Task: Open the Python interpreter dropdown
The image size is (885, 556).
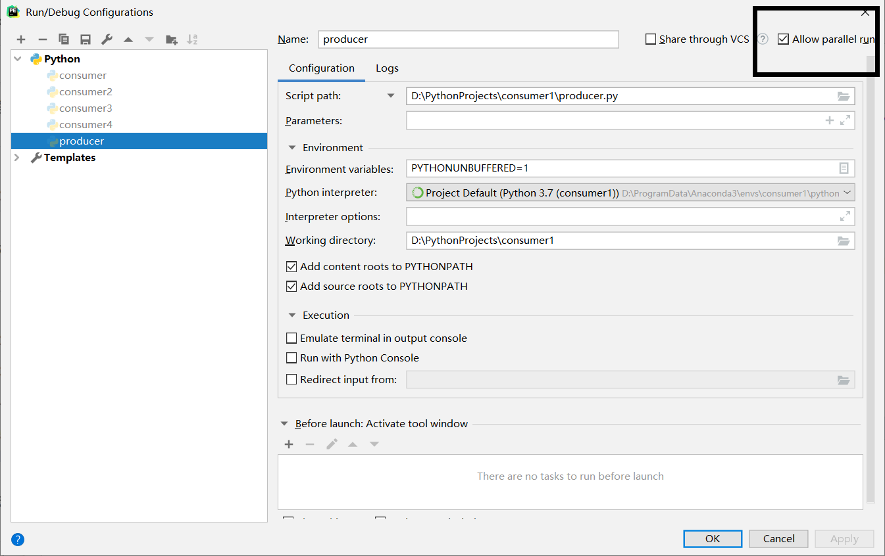Action: coord(846,192)
